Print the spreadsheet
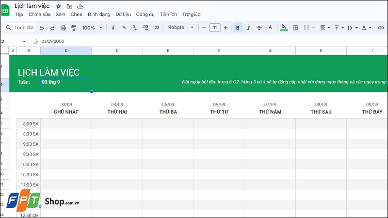This screenshot has width=388, height=218. click(x=63, y=28)
